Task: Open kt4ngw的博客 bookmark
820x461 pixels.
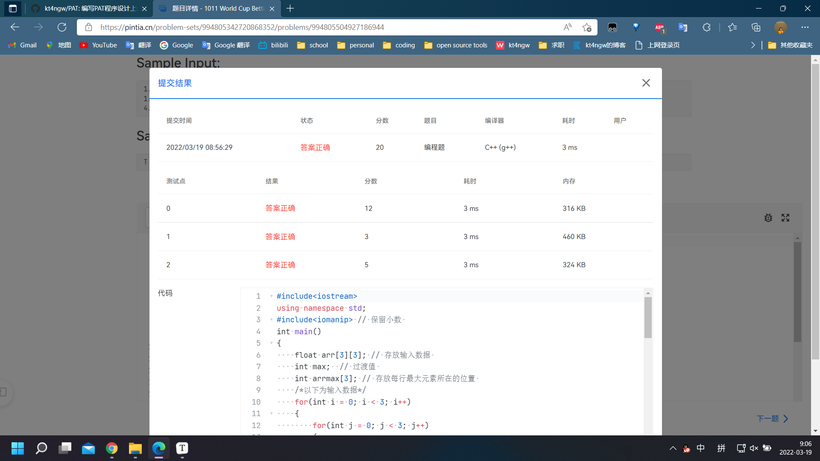Action: (x=600, y=45)
